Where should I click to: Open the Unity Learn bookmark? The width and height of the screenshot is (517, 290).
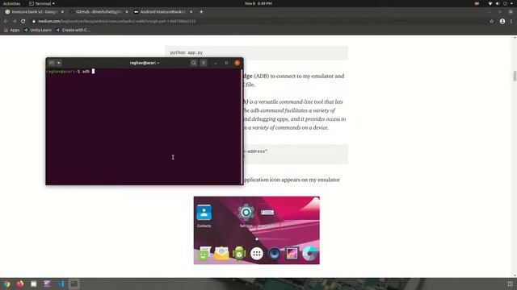[38, 30]
